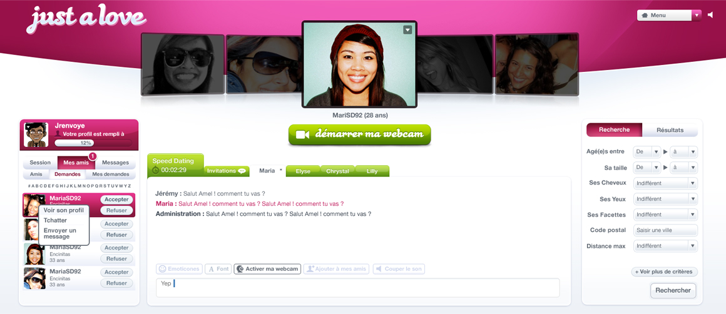The image size is (726, 314).
Task: Switch to the Messages tab
Action: tap(115, 163)
